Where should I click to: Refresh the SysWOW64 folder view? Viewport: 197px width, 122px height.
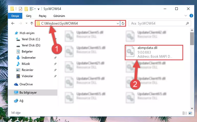point(123,24)
